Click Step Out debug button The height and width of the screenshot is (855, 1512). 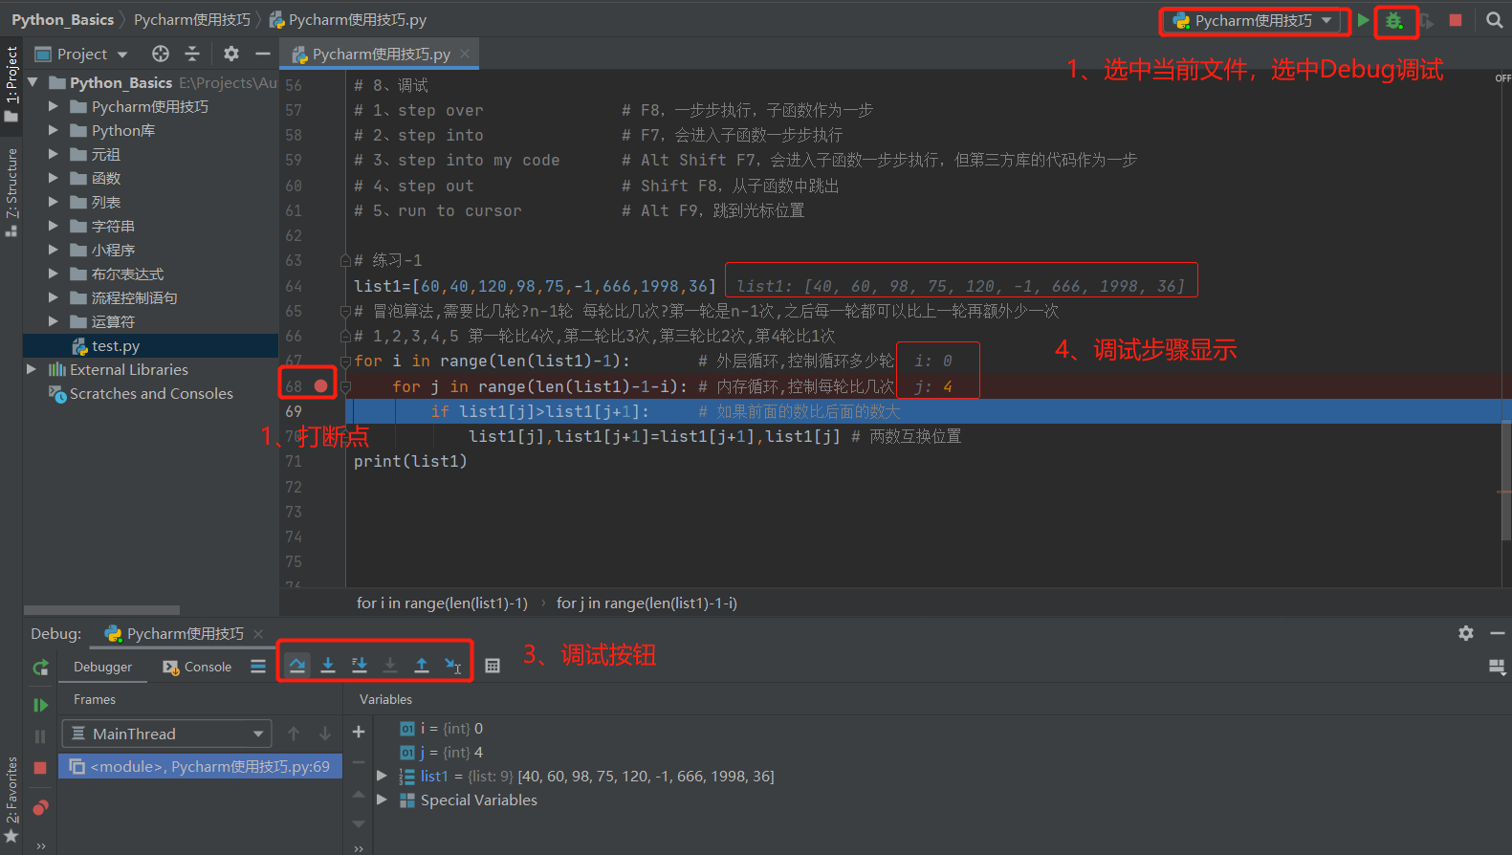click(x=422, y=666)
